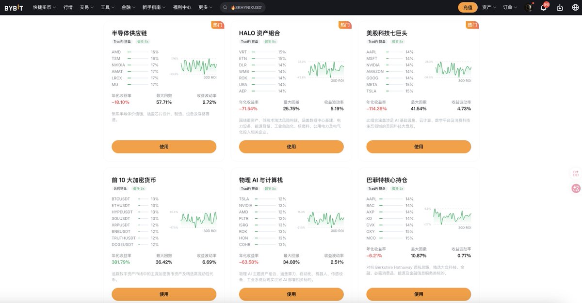Click the 热门 badge on HALO 资产组合 card

tap(345, 25)
